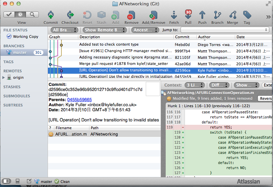The height and width of the screenshot is (187, 273).
Task: Click the Push toolbar icon
Action: point(202,16)
